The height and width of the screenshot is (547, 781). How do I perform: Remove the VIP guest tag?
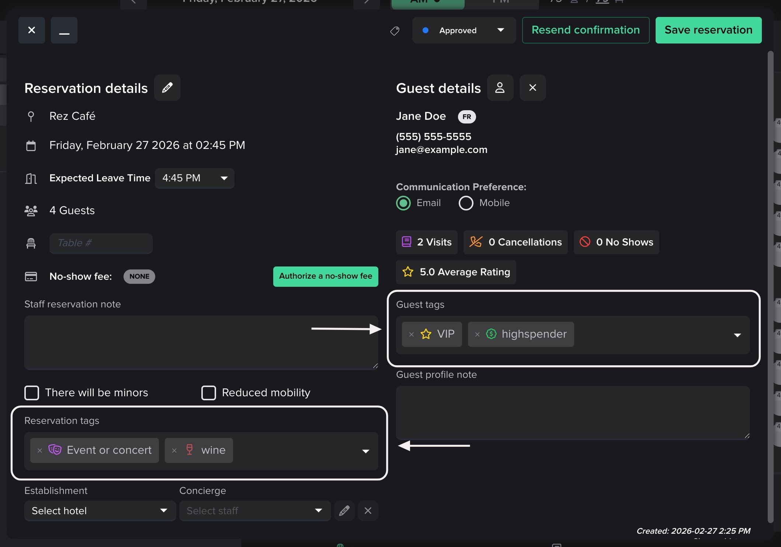point(412,334)
